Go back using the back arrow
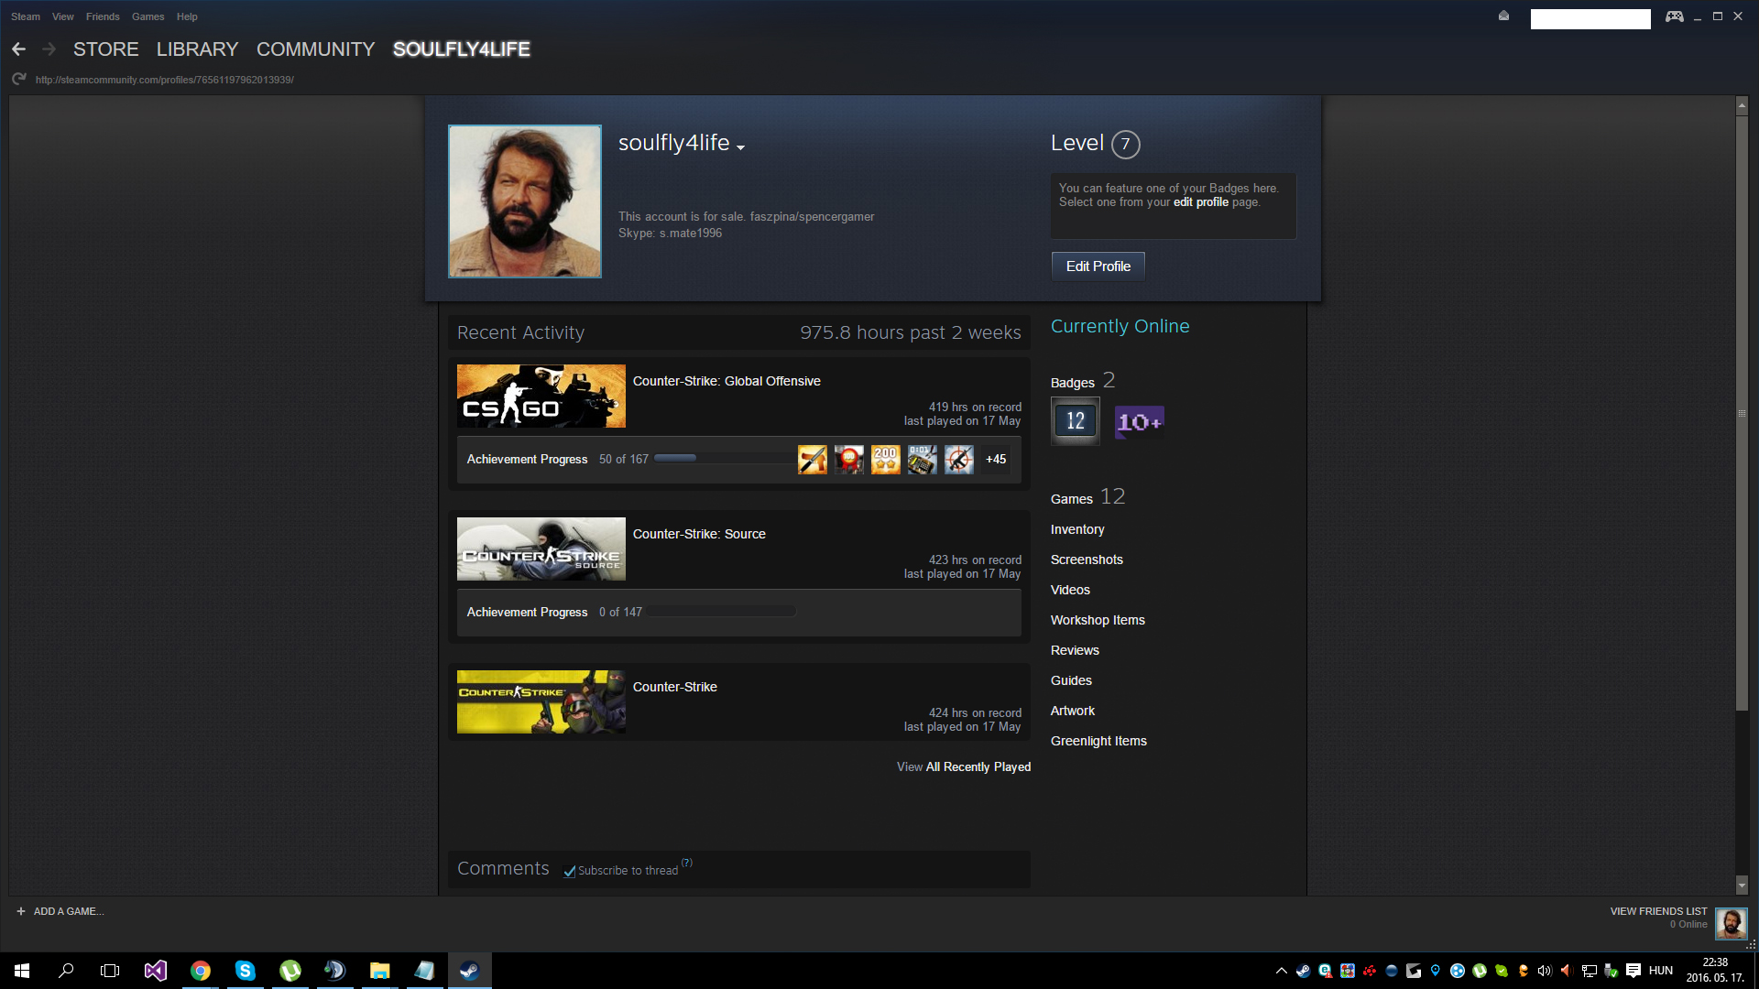 point(18,49)
